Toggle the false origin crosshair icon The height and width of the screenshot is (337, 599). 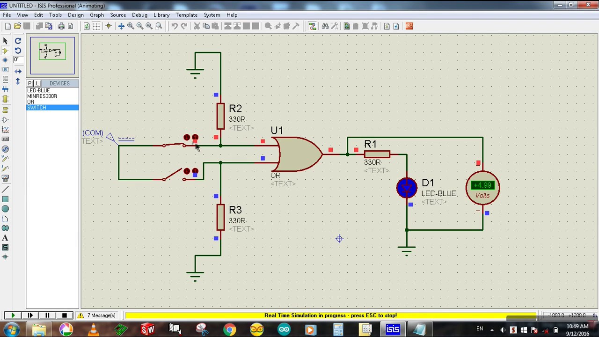[109, 26]
